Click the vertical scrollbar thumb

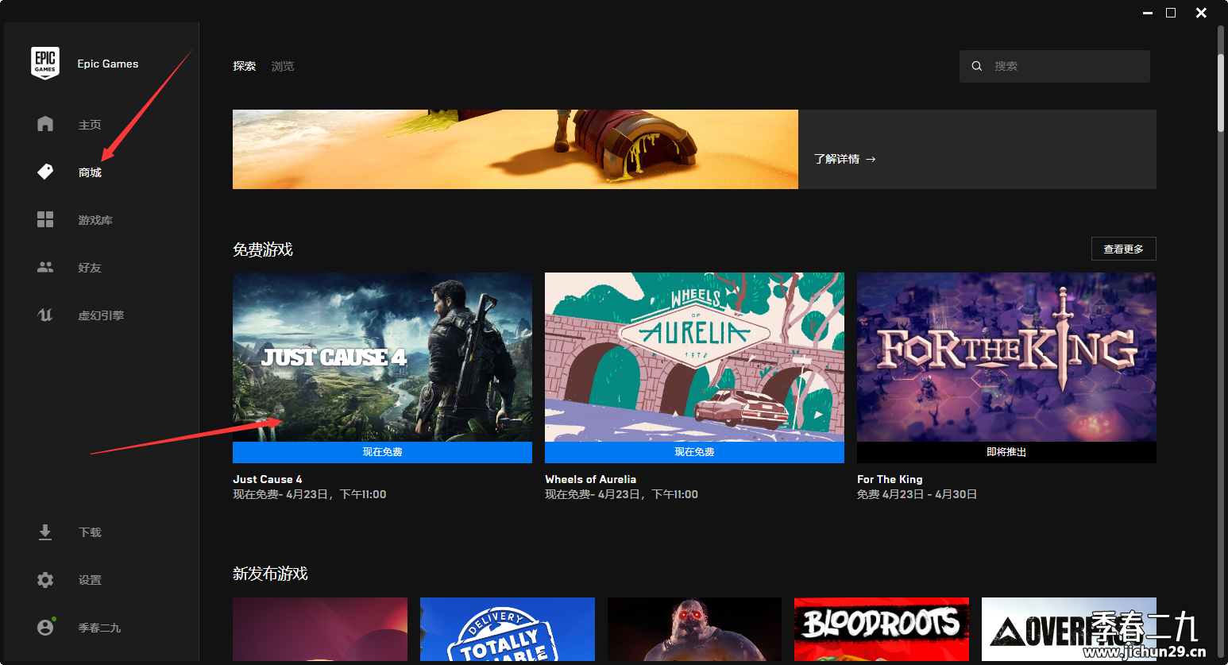(x=1222, y=94)
